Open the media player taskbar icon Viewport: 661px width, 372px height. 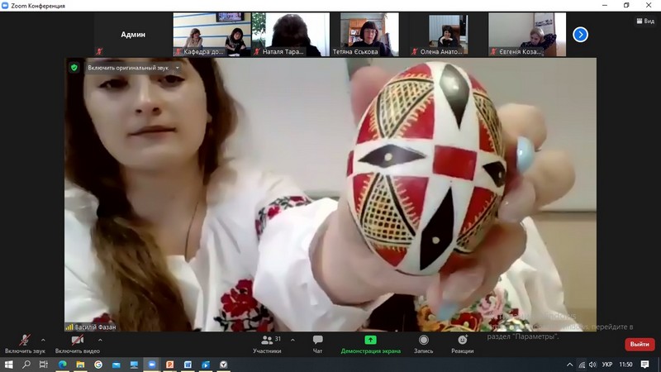tap(206, 365)
